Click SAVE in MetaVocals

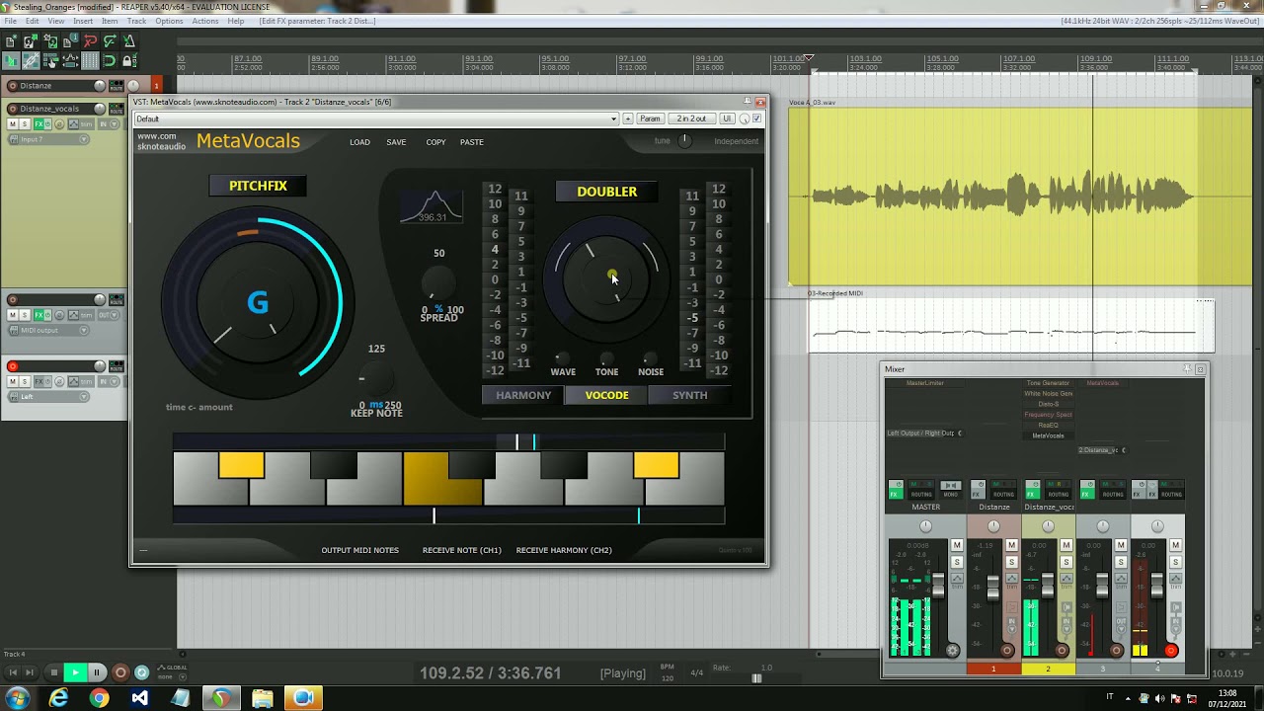396,142
